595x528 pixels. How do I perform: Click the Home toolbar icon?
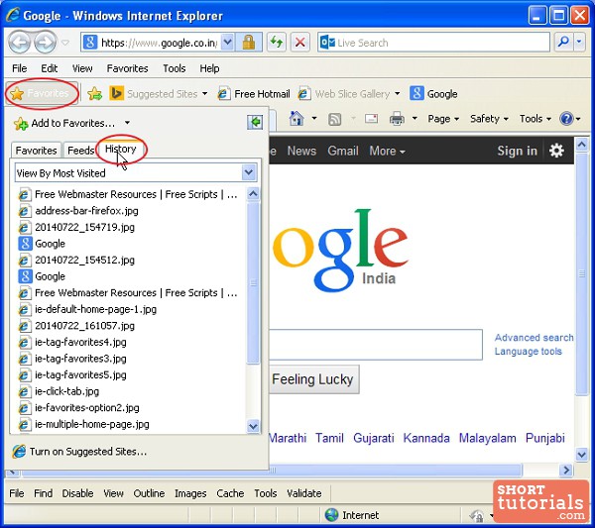pyautogui.click(x=297, y=119)
